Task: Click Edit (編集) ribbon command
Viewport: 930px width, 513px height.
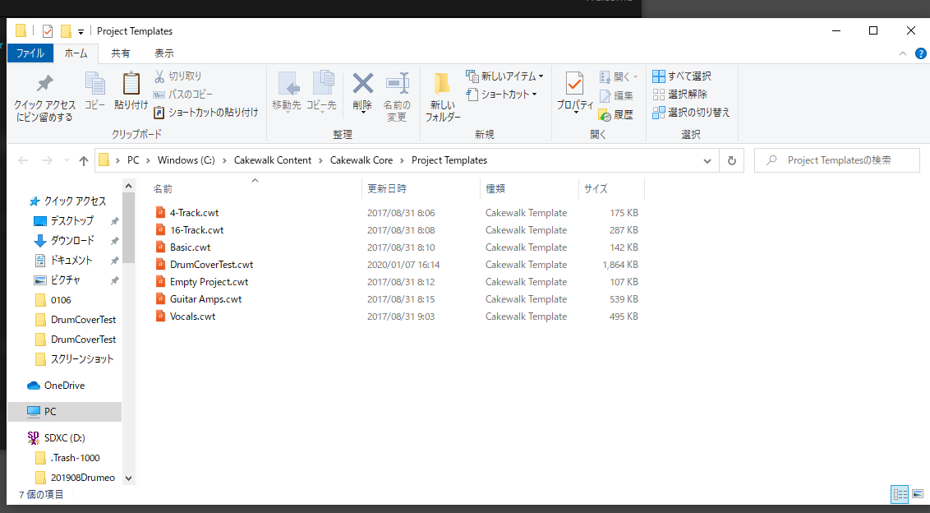Action: coord(616,95)
